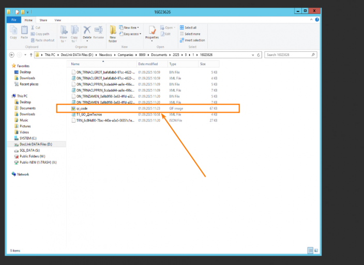The height and width of the screenshot is (265, 364).
Task: Click the Delete ribbon icon
Action: [87, 34]
